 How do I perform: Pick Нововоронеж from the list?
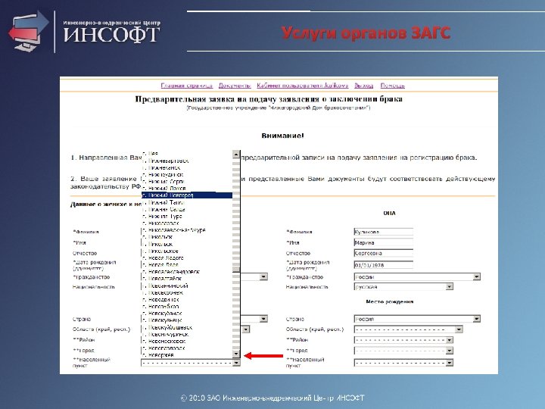[x=187, y=293]
